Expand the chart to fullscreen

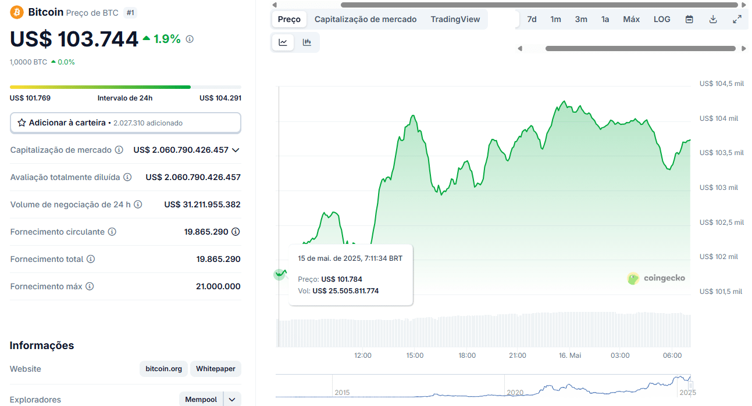coord(737,19)
